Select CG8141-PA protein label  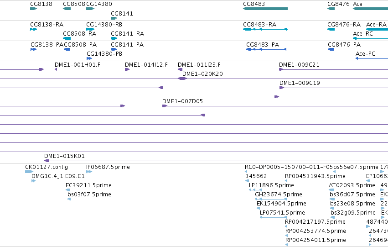coord(127,45)
